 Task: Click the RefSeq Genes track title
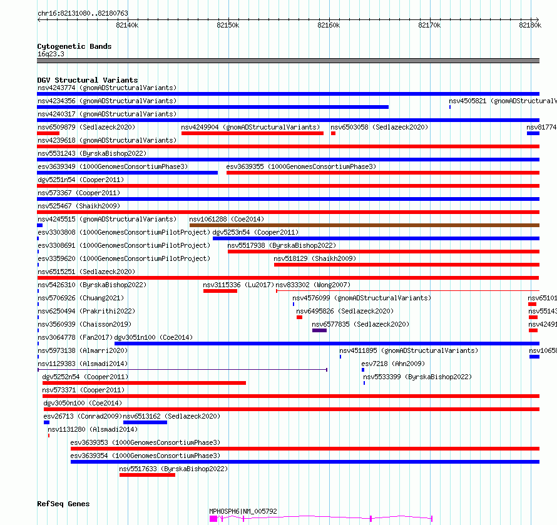tap(63, 504)
